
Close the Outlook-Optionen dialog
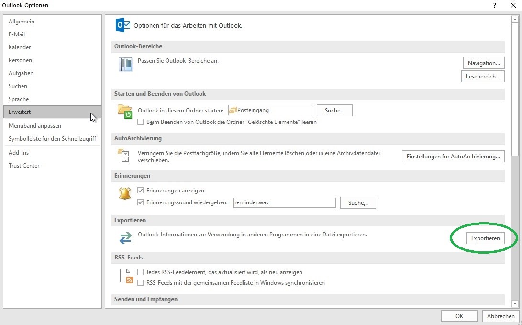click(513, 5)
